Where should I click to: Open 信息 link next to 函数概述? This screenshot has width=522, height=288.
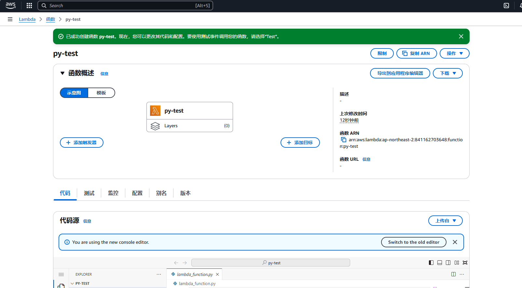coord(104,74)
